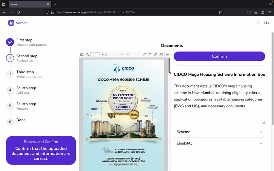Bookmark this page with star icon
This screenshot has height=171, width=274.
click(220, 12)
